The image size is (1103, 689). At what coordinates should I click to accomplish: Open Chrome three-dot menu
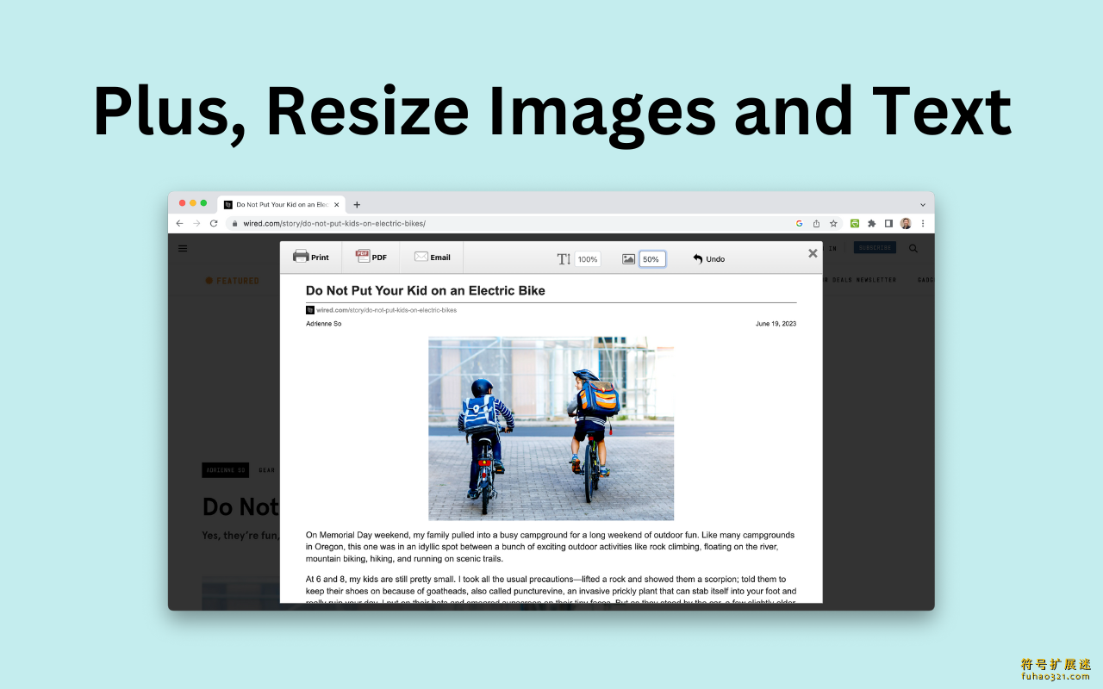[923, 223]
